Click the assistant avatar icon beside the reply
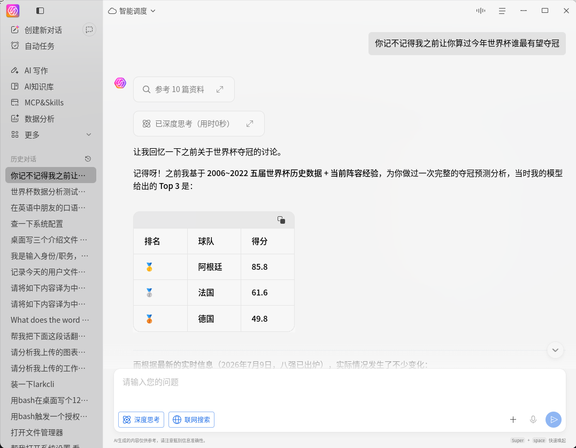Viewport: 576px width, 448px height. point(120,82)
